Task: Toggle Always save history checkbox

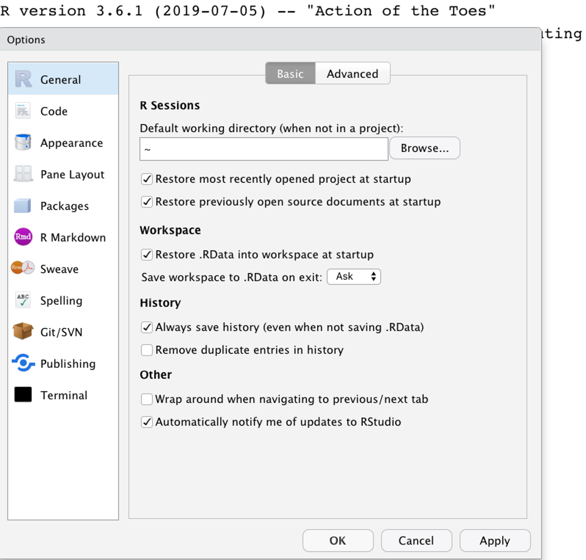Action: (147, 327)
